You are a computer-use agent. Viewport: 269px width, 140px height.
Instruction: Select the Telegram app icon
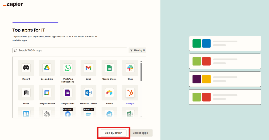[x=109, y=114]
